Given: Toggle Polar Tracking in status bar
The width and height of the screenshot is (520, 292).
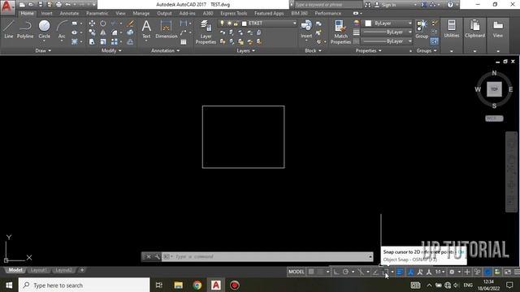Looking at the screenshot, I should [345, 272].
